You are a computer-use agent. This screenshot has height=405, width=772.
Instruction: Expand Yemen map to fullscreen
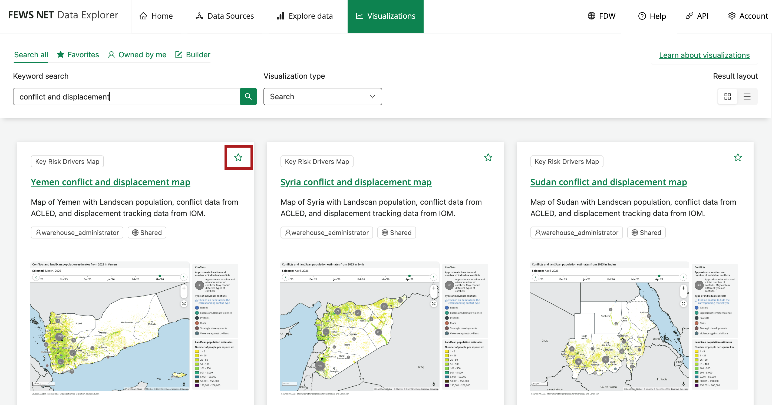[184, 304]
